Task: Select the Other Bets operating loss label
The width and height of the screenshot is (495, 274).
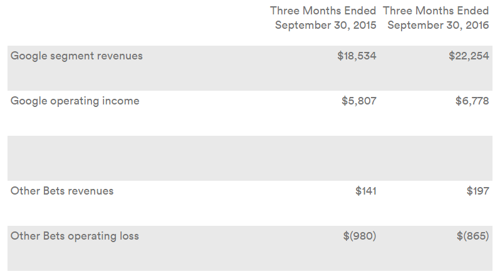Action: [x=75, y=236]
